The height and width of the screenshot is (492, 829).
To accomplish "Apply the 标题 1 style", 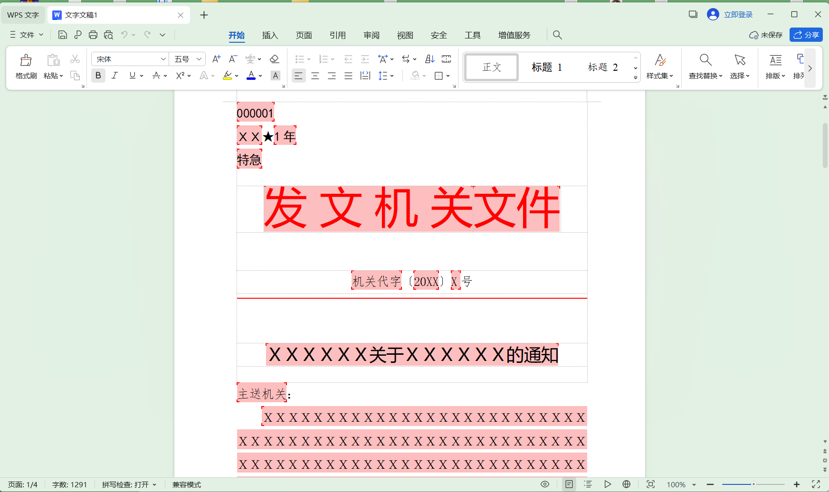I will [547, 67].
